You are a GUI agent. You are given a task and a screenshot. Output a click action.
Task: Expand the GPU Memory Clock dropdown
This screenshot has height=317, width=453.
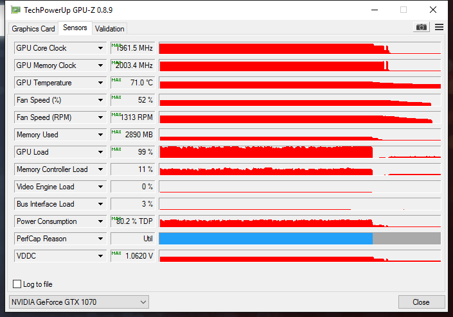pyautogui.click(x=100, y=65)
